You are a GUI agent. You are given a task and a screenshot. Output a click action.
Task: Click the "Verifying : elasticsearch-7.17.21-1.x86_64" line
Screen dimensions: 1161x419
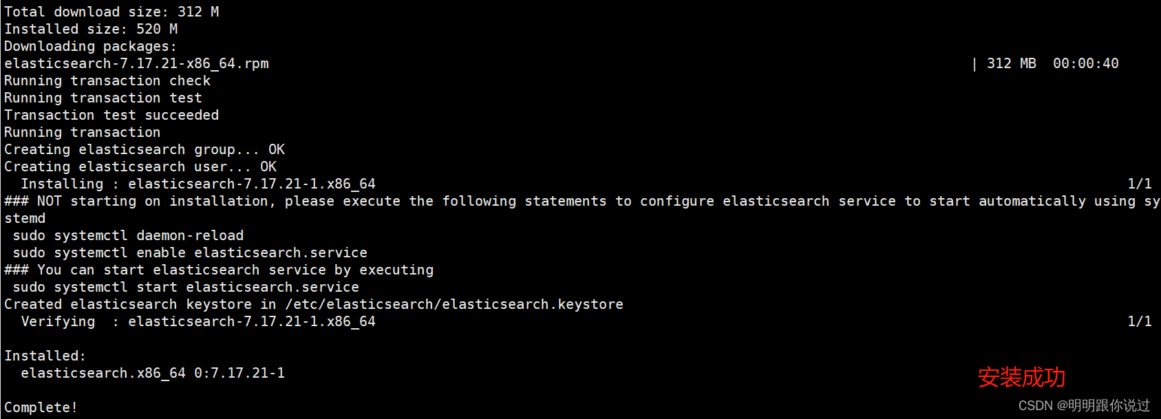click(198, 321)
